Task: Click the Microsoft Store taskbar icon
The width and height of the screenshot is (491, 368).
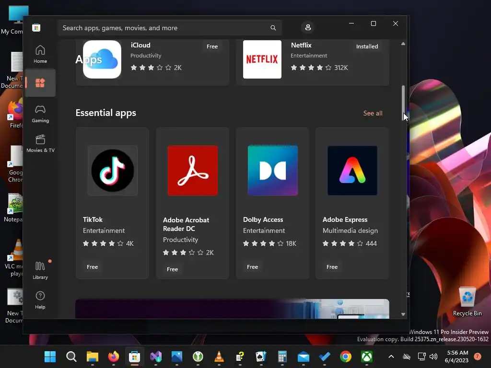Action: pos(134,356)
